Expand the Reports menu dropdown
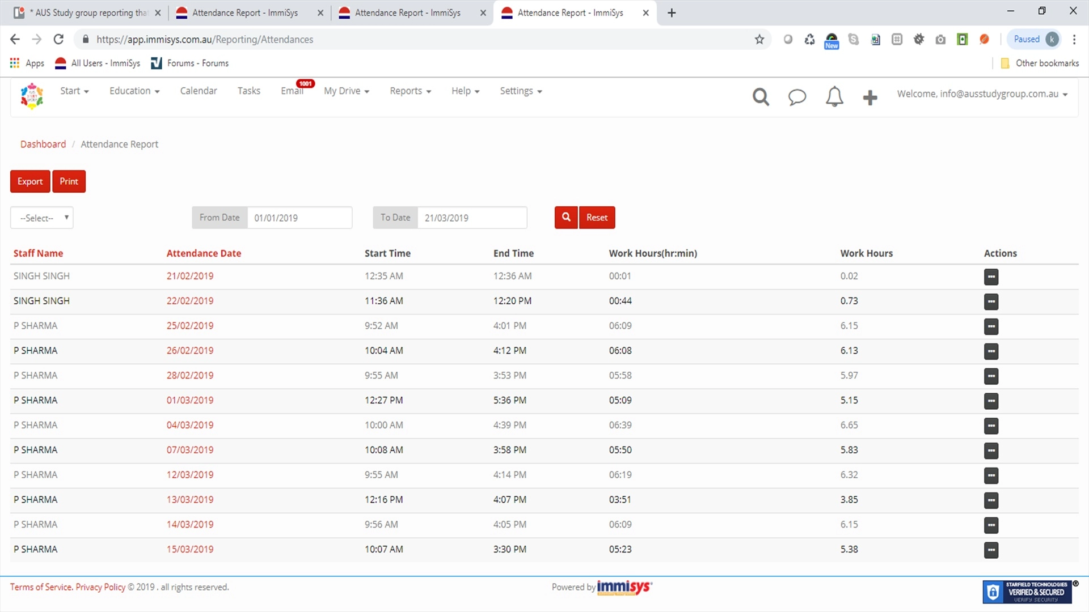 point(410,91)
